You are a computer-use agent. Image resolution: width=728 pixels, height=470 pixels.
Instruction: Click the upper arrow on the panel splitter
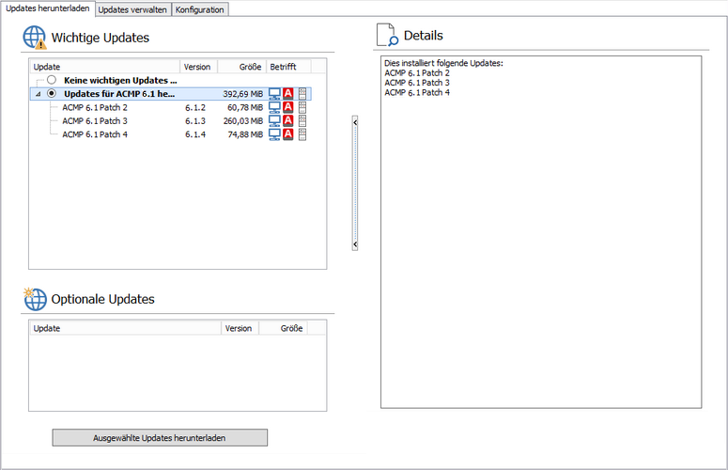(355, 122)
